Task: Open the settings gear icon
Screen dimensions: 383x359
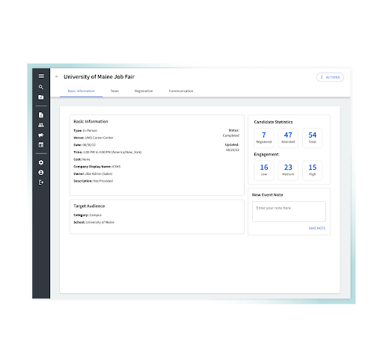Action: pyautogui.click(x=41, y=162)
